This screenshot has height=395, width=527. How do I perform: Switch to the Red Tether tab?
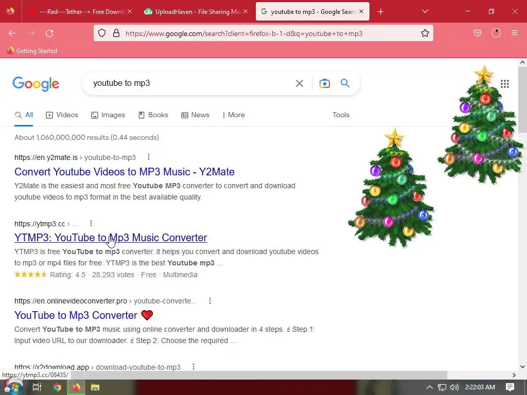(81, 11)
